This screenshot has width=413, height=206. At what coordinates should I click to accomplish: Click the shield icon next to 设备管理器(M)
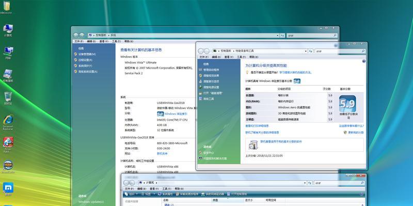click(x=75, y=54)
